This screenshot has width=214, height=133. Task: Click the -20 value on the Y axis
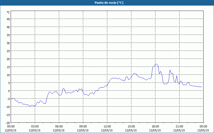click(8, 123)
